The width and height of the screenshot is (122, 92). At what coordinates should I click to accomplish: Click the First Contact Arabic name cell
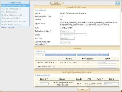point(69,63)
